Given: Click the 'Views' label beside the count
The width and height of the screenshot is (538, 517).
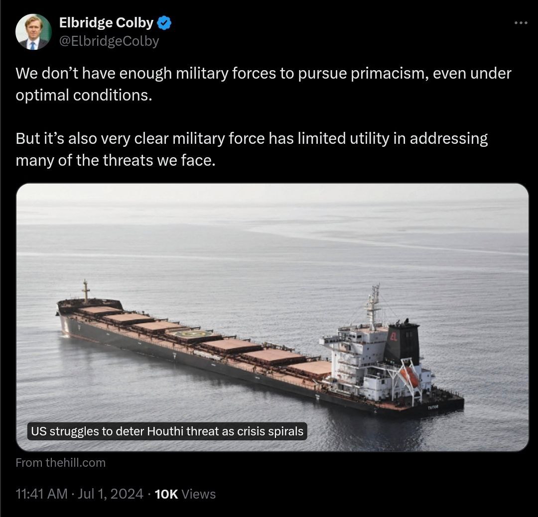Looking at the screenshot, I should click(199, 494).
